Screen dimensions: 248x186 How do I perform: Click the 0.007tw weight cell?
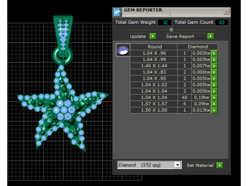[202, 66]
